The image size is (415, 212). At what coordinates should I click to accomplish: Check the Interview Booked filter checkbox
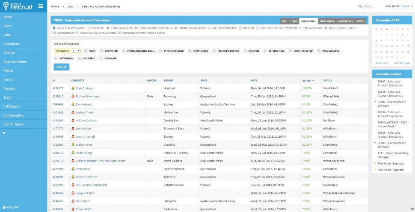coord(214,51)
